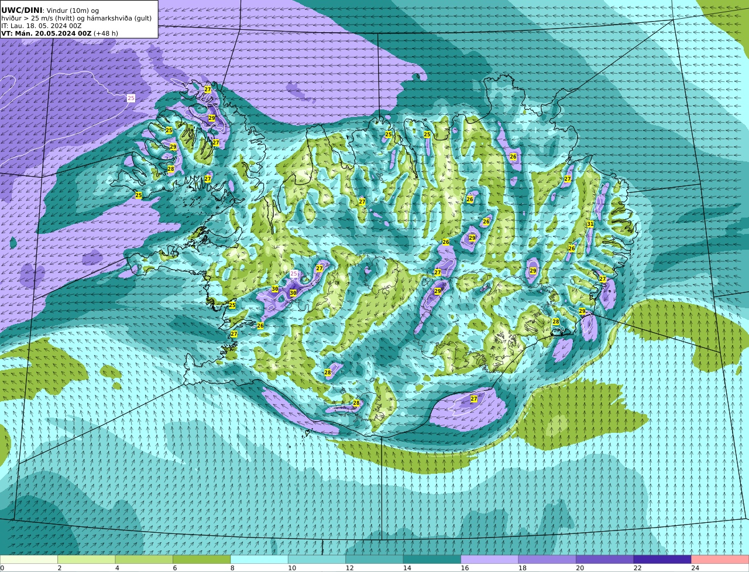Screen dimensions: 749x572
Task: Click the 6–8 m/s olive green legend swatch
Action: point(202,560)
